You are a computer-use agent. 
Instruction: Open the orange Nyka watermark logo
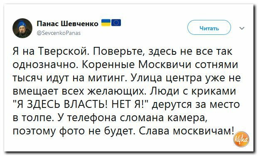pyautogui.click(x=241, y=139)
